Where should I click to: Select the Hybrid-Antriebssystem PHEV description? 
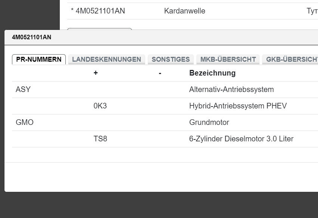click(238, 106)
